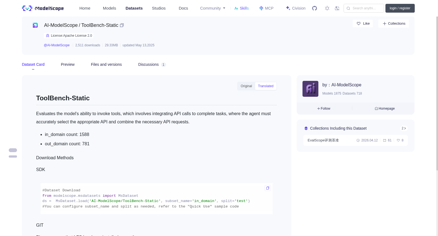Open the Datasets menu item

coord(134,8)
